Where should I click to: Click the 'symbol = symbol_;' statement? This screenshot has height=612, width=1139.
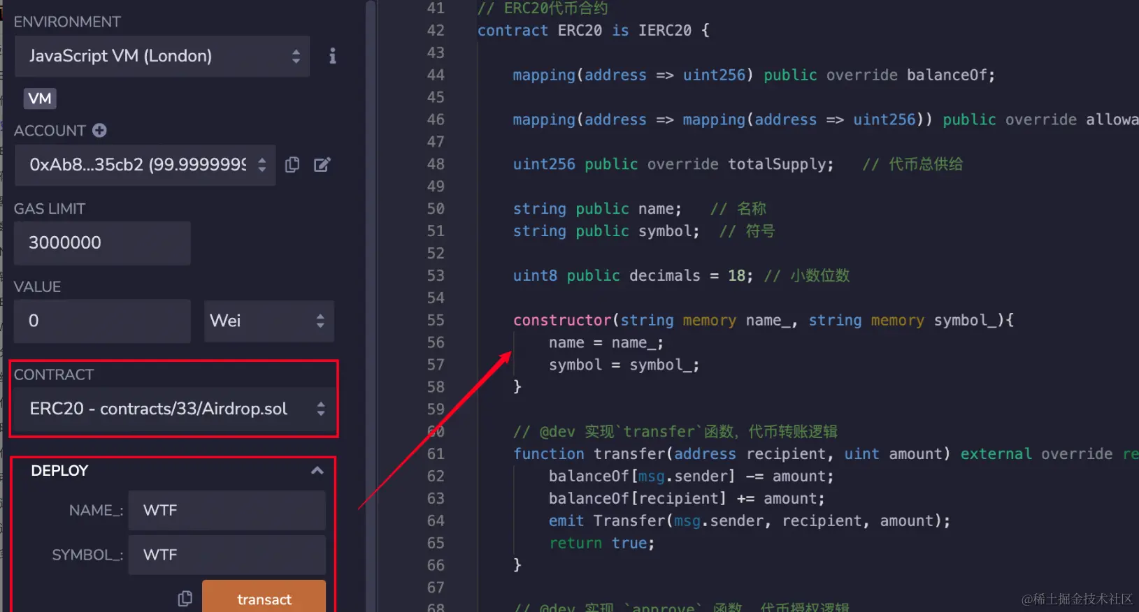pos(624,365)
